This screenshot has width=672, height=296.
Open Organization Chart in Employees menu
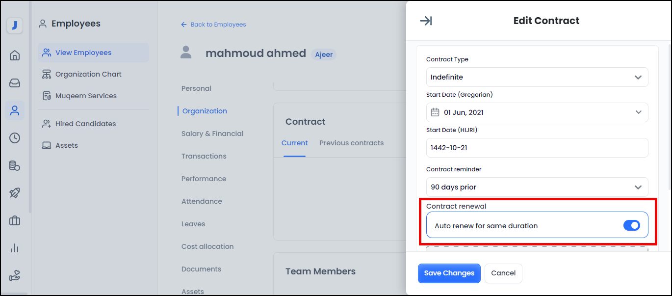pos(88,74)
